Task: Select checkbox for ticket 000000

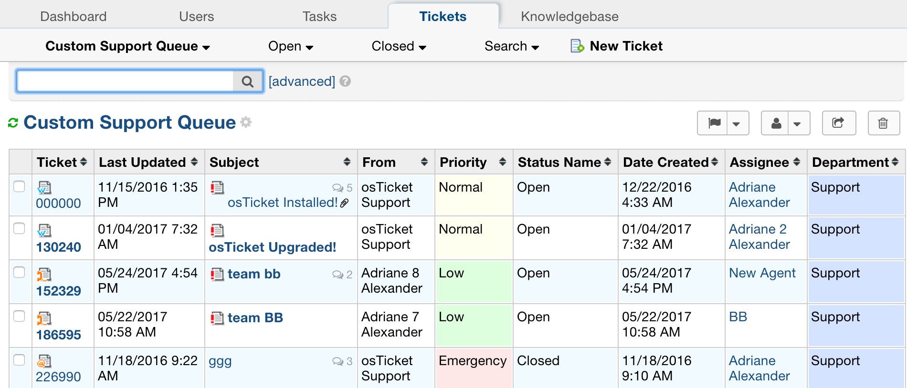Action: pyautogui.click(x=19, y=186)
